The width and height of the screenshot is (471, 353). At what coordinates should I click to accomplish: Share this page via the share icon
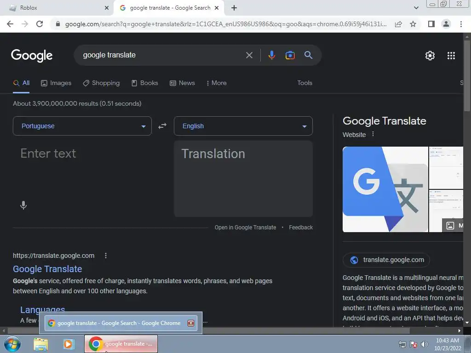(x=398, y=24)
